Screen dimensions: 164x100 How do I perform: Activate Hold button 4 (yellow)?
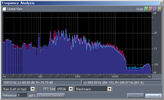[x=160, y=9]
